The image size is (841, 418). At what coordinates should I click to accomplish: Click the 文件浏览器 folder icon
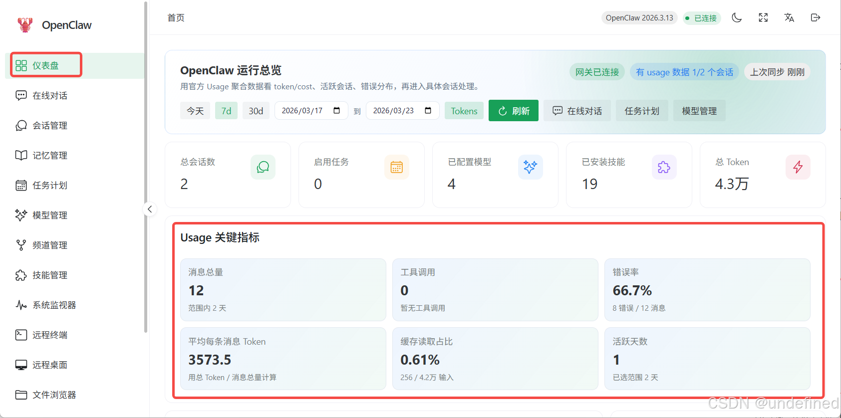[x=21, y=395]
